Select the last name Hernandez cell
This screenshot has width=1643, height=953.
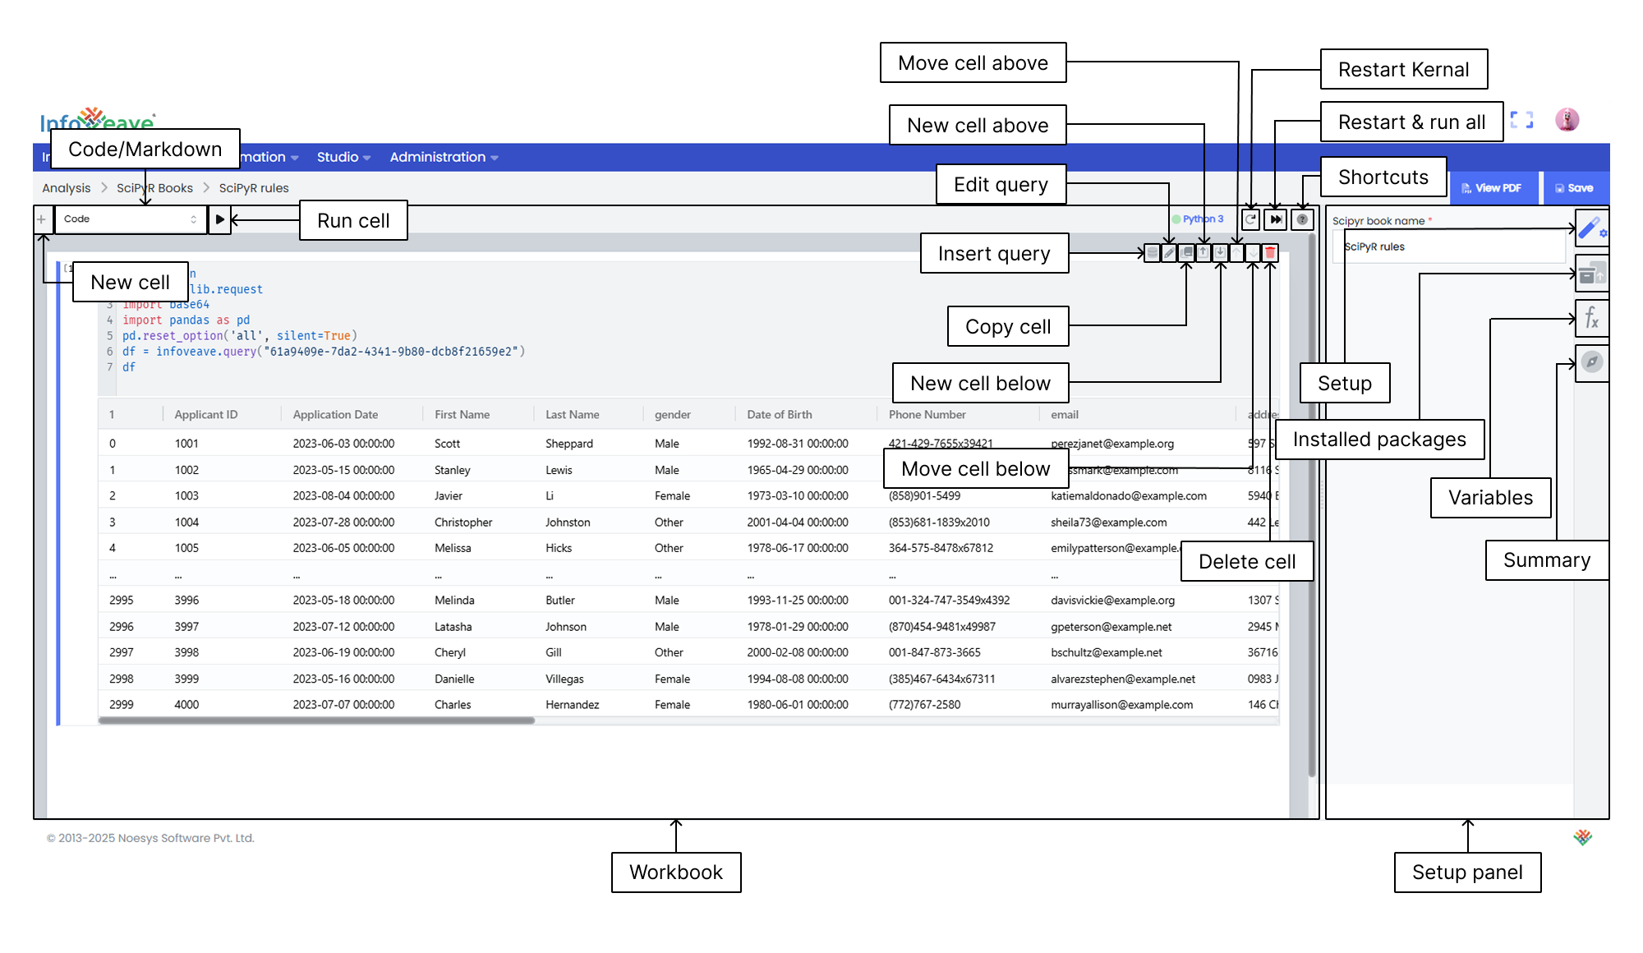[x=573, y=705]
